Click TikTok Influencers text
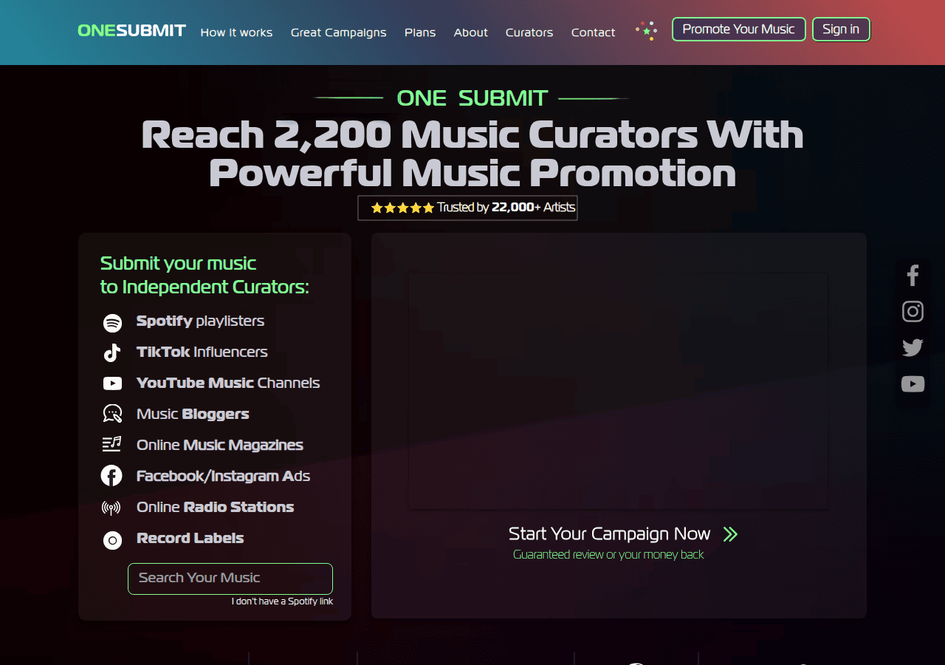Screen dimensions: 945x665 (202, 352)
